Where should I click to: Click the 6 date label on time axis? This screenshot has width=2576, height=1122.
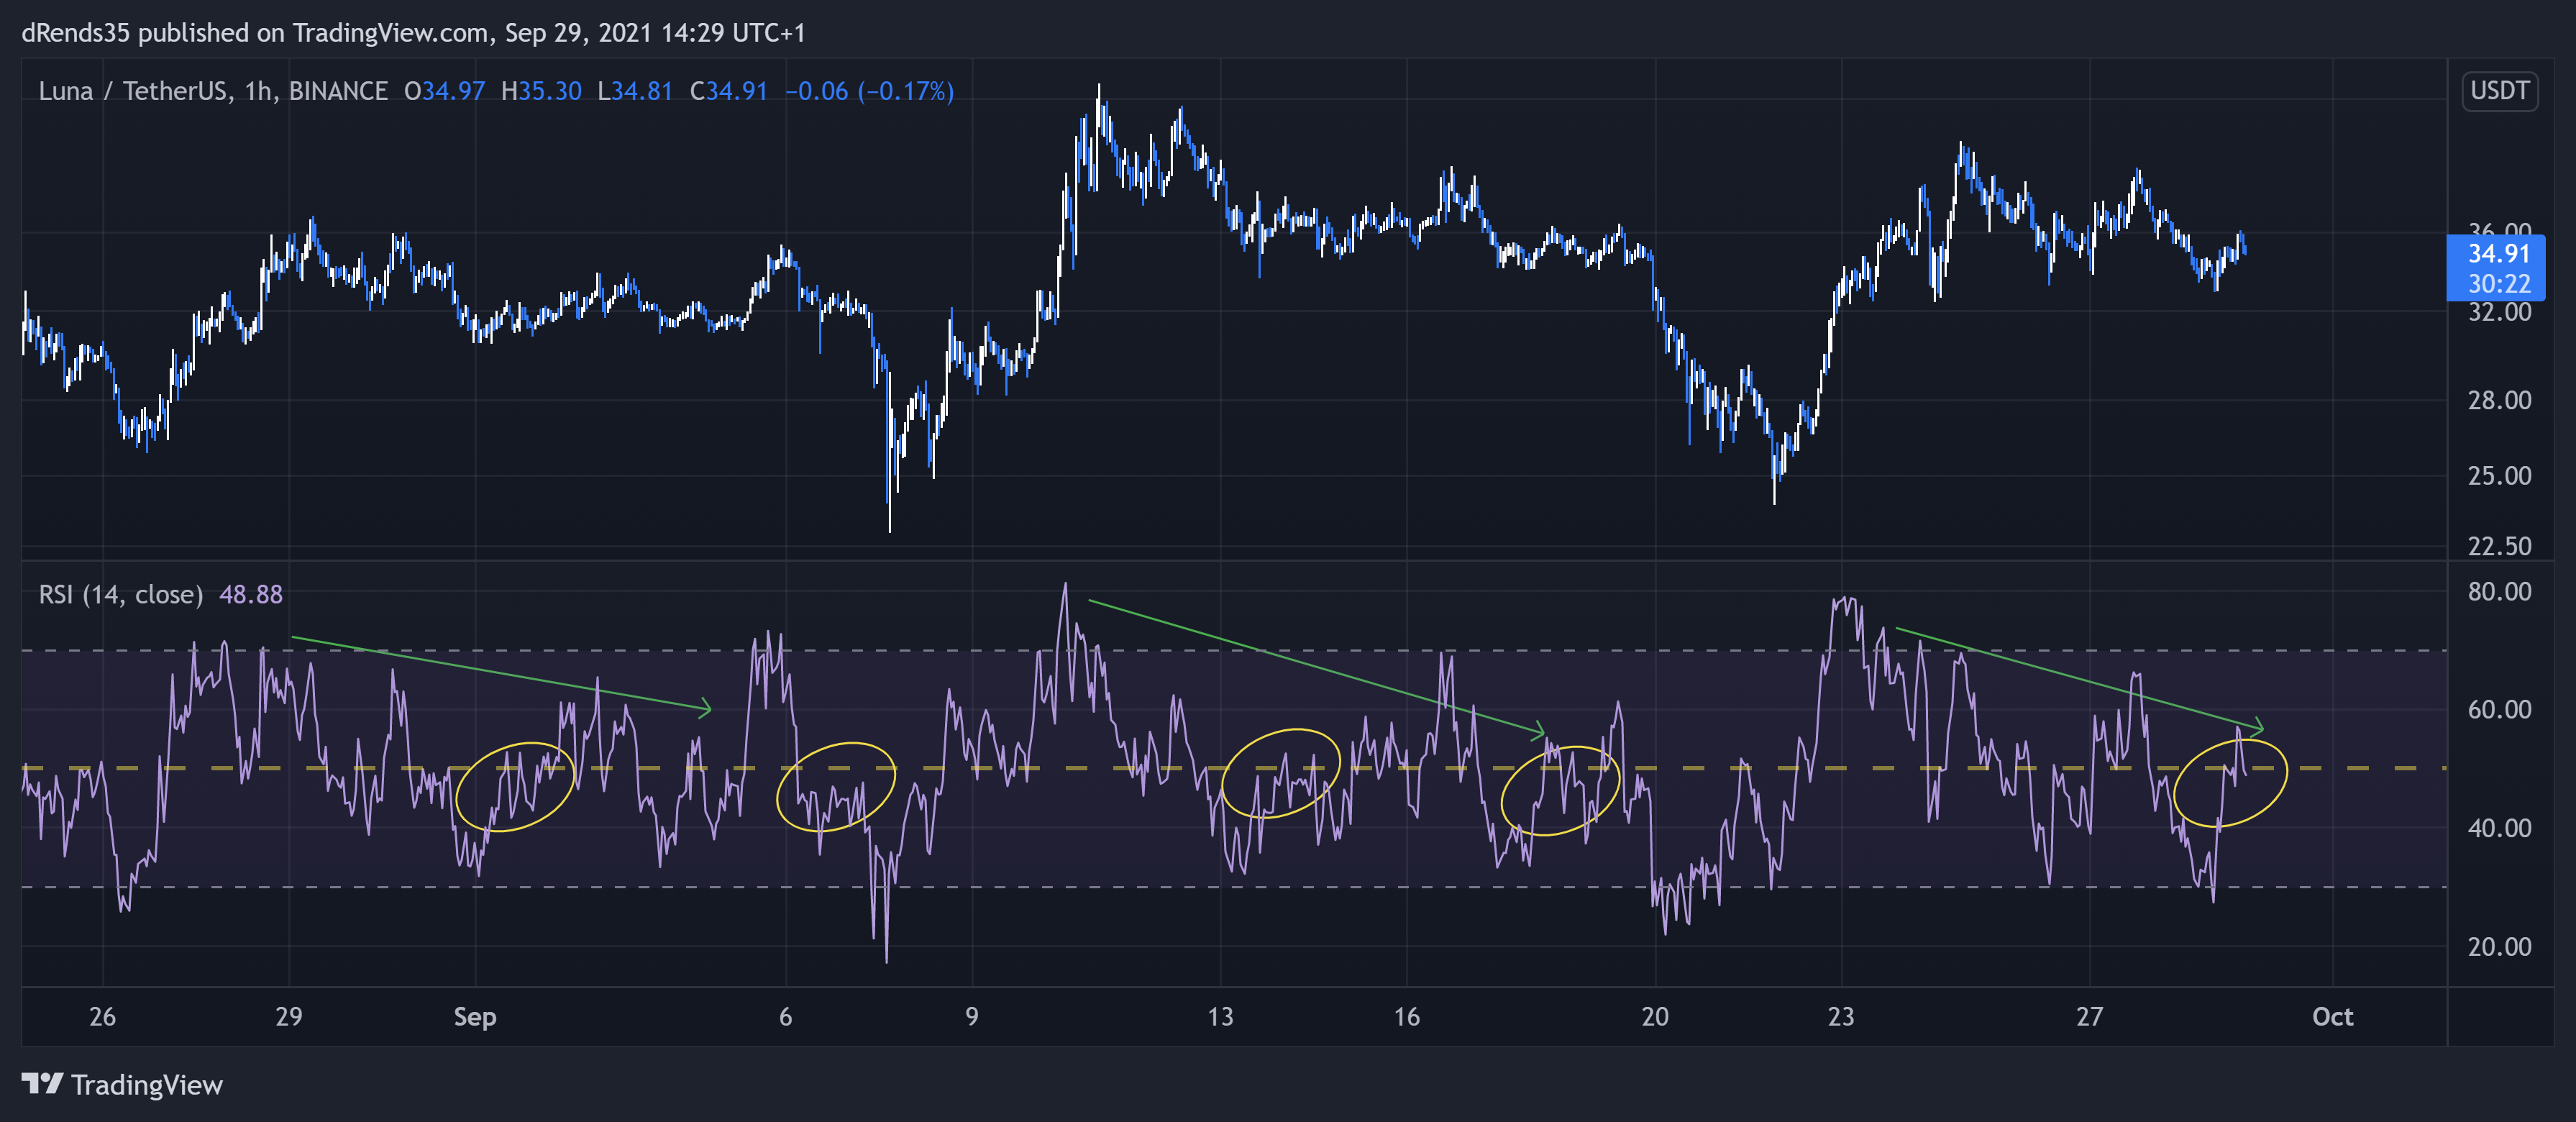tap(785, 1017)
